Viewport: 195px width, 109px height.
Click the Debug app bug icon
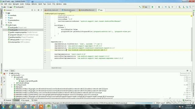(x=159, y=7)
